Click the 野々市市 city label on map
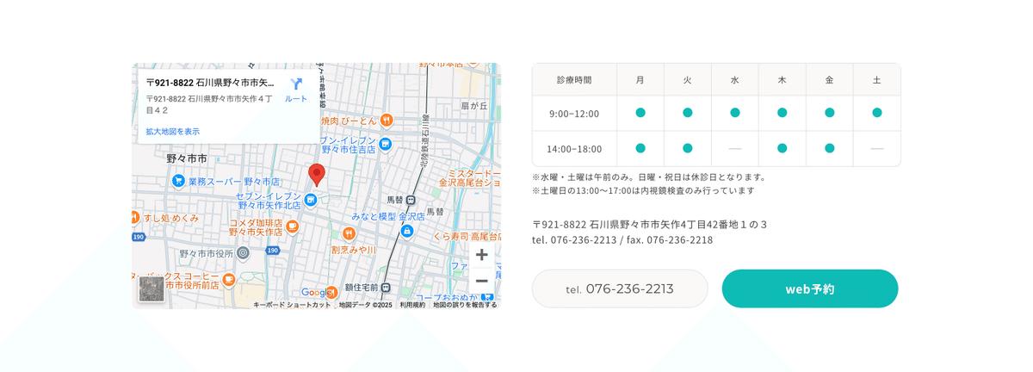 click(x=187, y=158)
